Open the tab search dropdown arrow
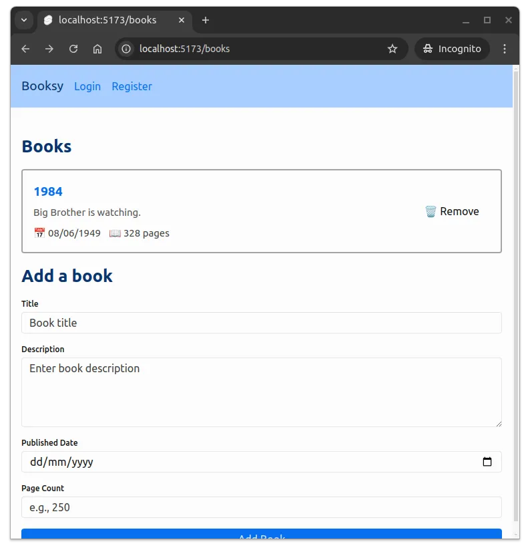This screenshot has height=560, width=530. 24,20
